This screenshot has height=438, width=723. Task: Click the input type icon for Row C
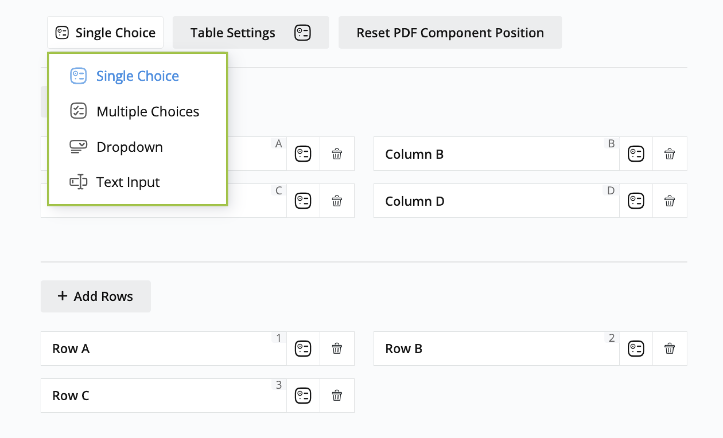pos(303,396)
